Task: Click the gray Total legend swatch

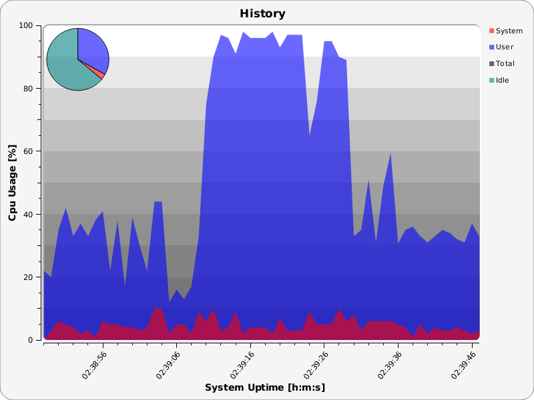Action: pyautogui.click(x=492, y=64)
